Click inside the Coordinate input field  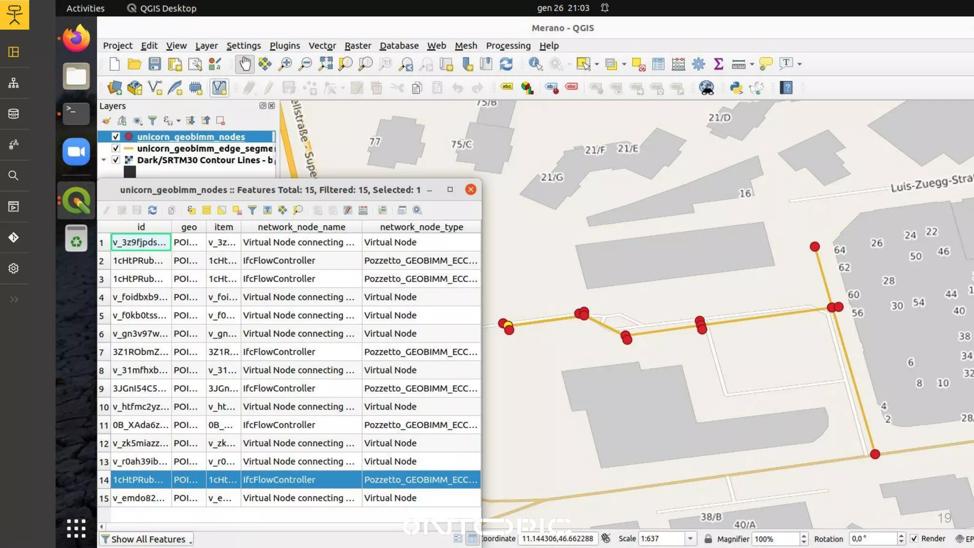tap(557, 539)
